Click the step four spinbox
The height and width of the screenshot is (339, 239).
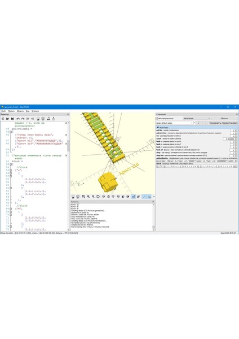[x=233, y=156]
